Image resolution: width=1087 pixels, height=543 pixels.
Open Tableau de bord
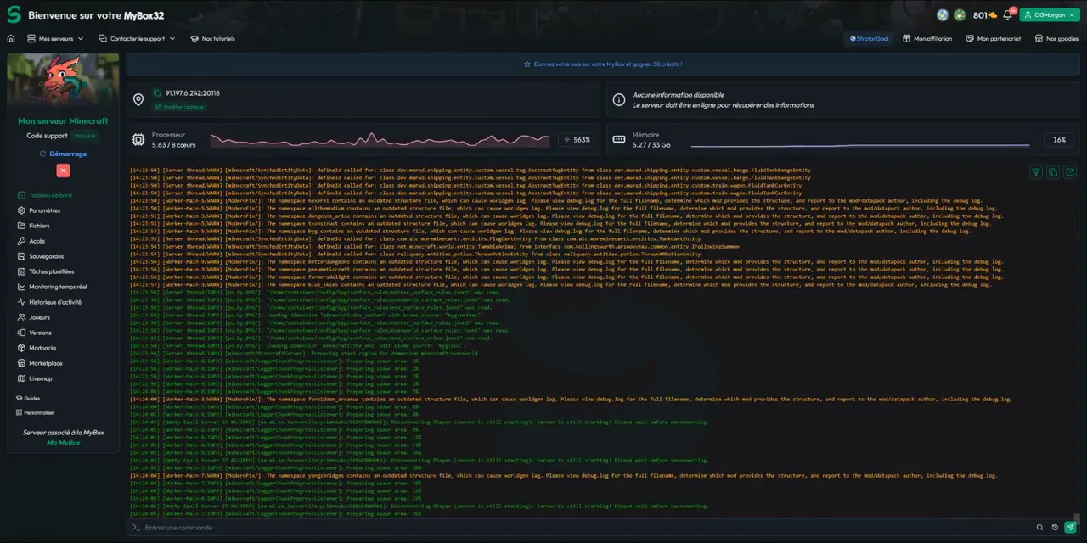[x=44, y=195]
